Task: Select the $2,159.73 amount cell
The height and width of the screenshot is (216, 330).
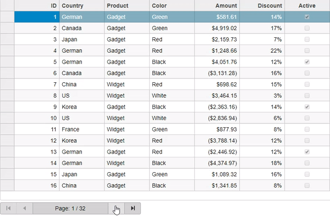Action: pyautogui.click(x=217, y=39)
